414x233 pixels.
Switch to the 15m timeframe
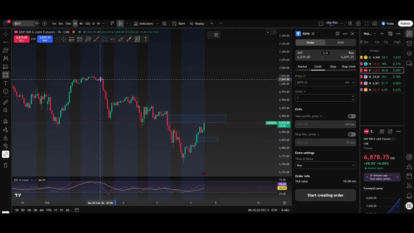68,23
